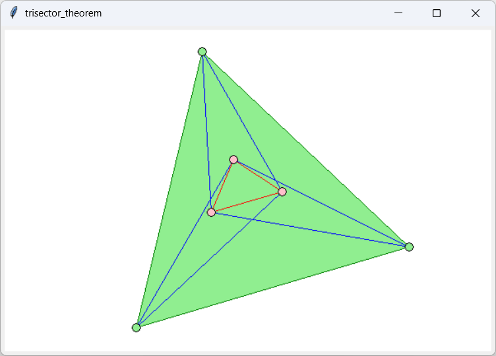Screen dimensions: 496x356
Task: Select the rightmost green triangle vertex
Action: [409, 247]
